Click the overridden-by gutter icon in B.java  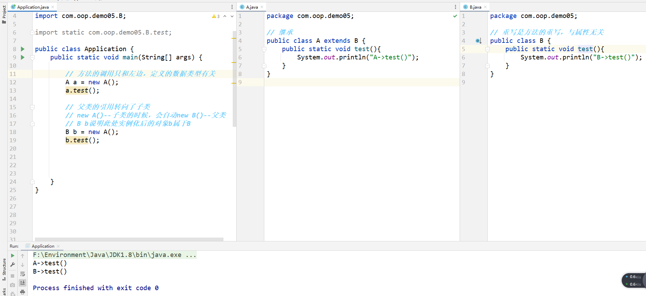pos(479,41)
